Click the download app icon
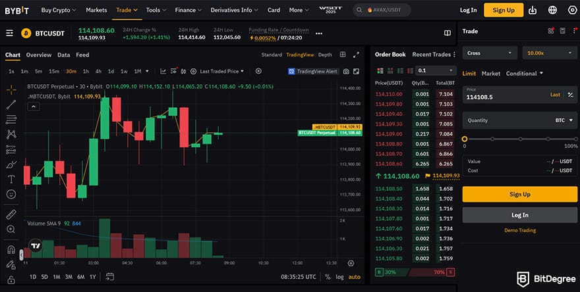Screen dimensions: 580x292 click(533, 11)
